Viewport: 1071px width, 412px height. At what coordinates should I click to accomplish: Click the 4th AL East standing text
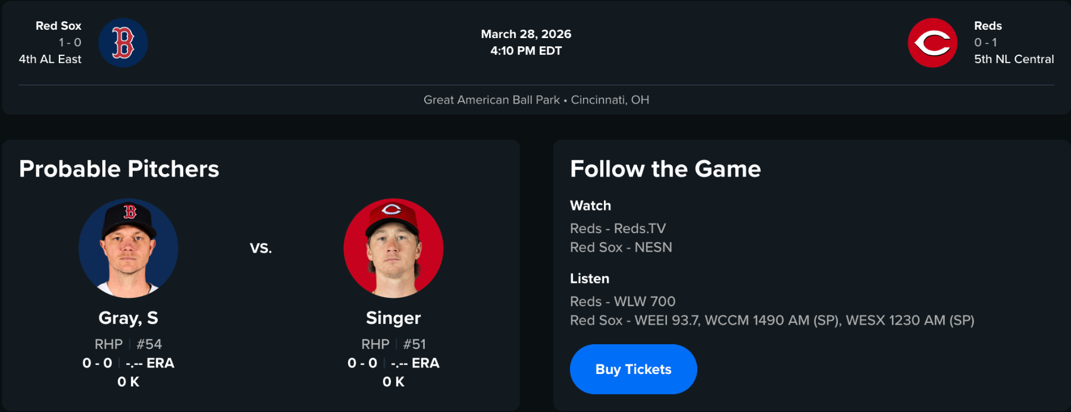click(50, 59)
